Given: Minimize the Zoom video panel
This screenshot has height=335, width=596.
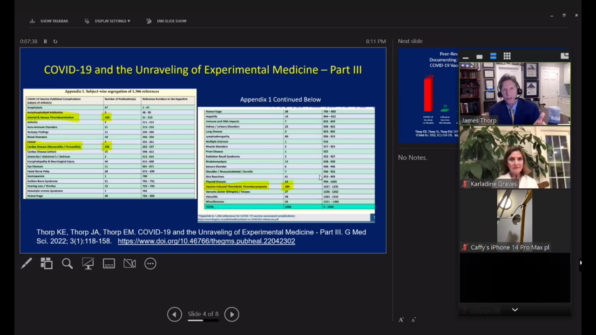Looking at the screenshot, I should 466,57.
